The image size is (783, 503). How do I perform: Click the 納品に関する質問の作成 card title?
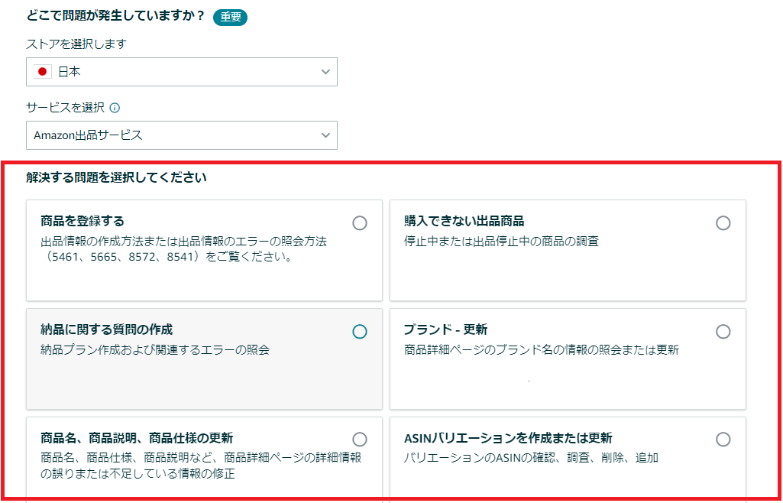[107, 330]
